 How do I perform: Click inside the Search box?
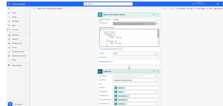[108, 4]
